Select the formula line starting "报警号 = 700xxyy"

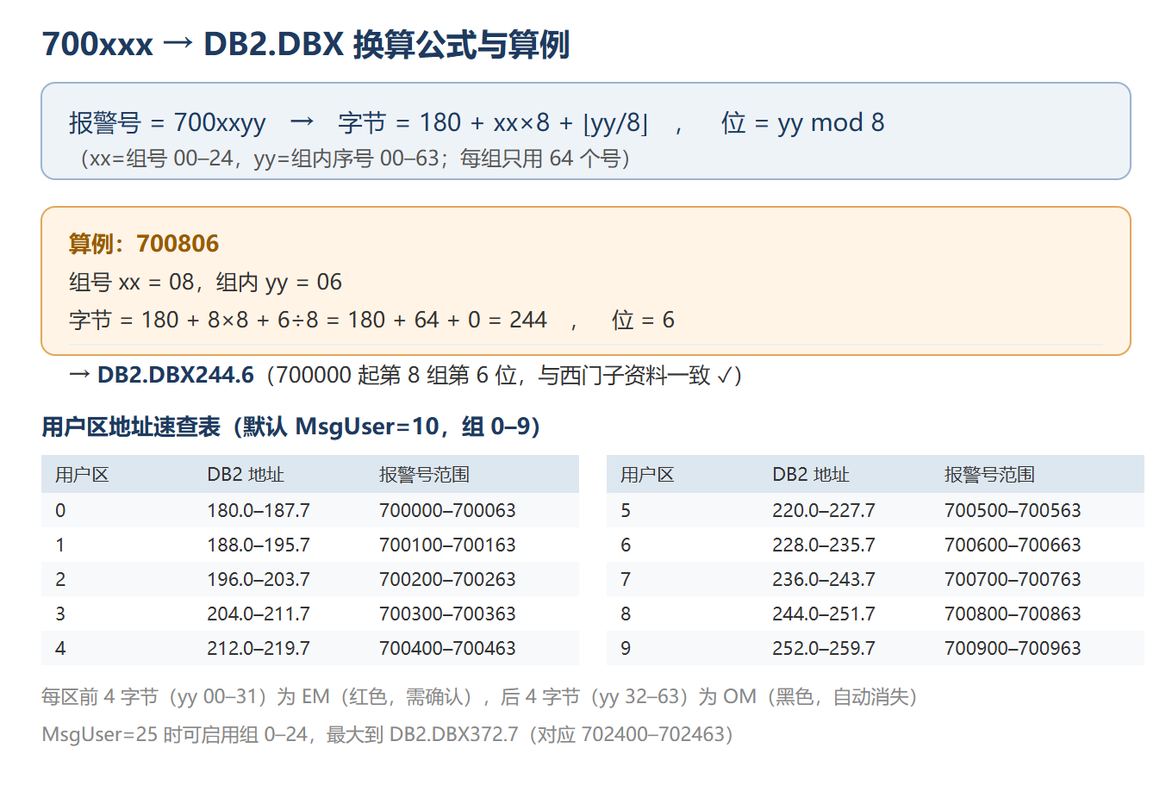coord(477,122)
